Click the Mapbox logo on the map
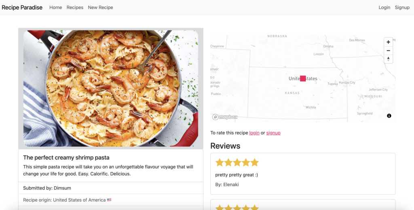 (225, 117)
